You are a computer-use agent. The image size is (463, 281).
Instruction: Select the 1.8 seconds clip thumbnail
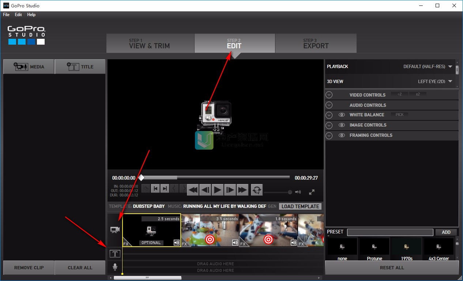tap(268, 230)
